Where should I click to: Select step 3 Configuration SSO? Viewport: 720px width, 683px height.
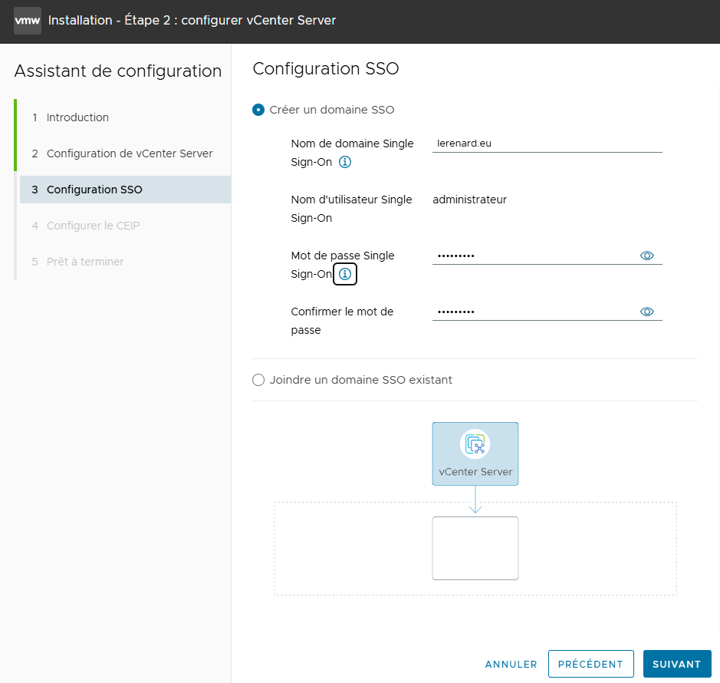[x=125, y=190]
